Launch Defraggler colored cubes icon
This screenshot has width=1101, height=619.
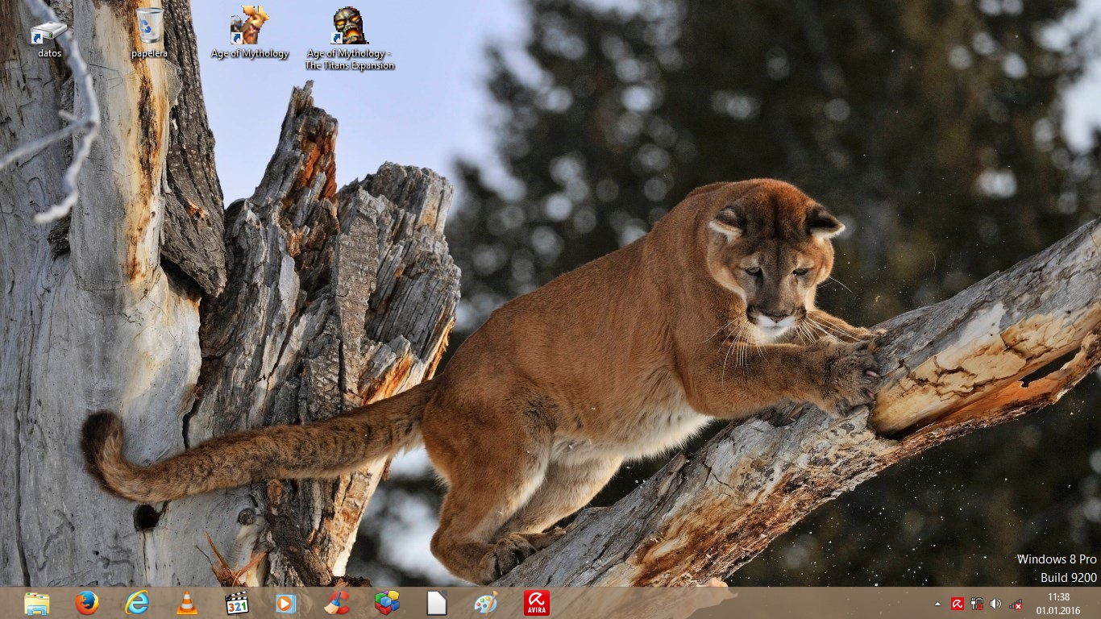coord(387,603)
